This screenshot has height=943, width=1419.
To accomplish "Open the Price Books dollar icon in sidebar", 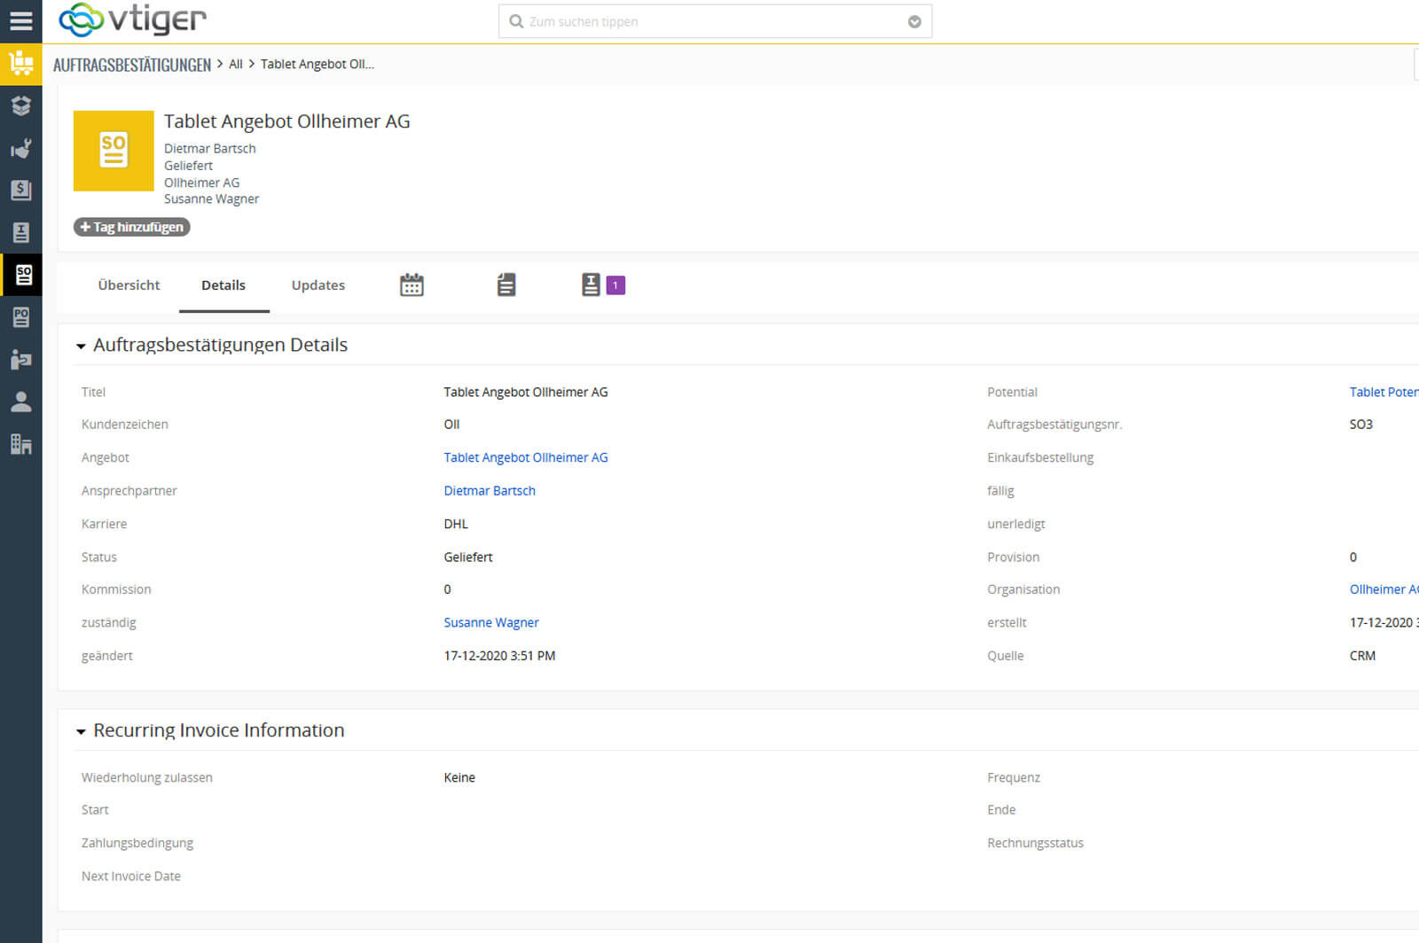I will point(20,190).
